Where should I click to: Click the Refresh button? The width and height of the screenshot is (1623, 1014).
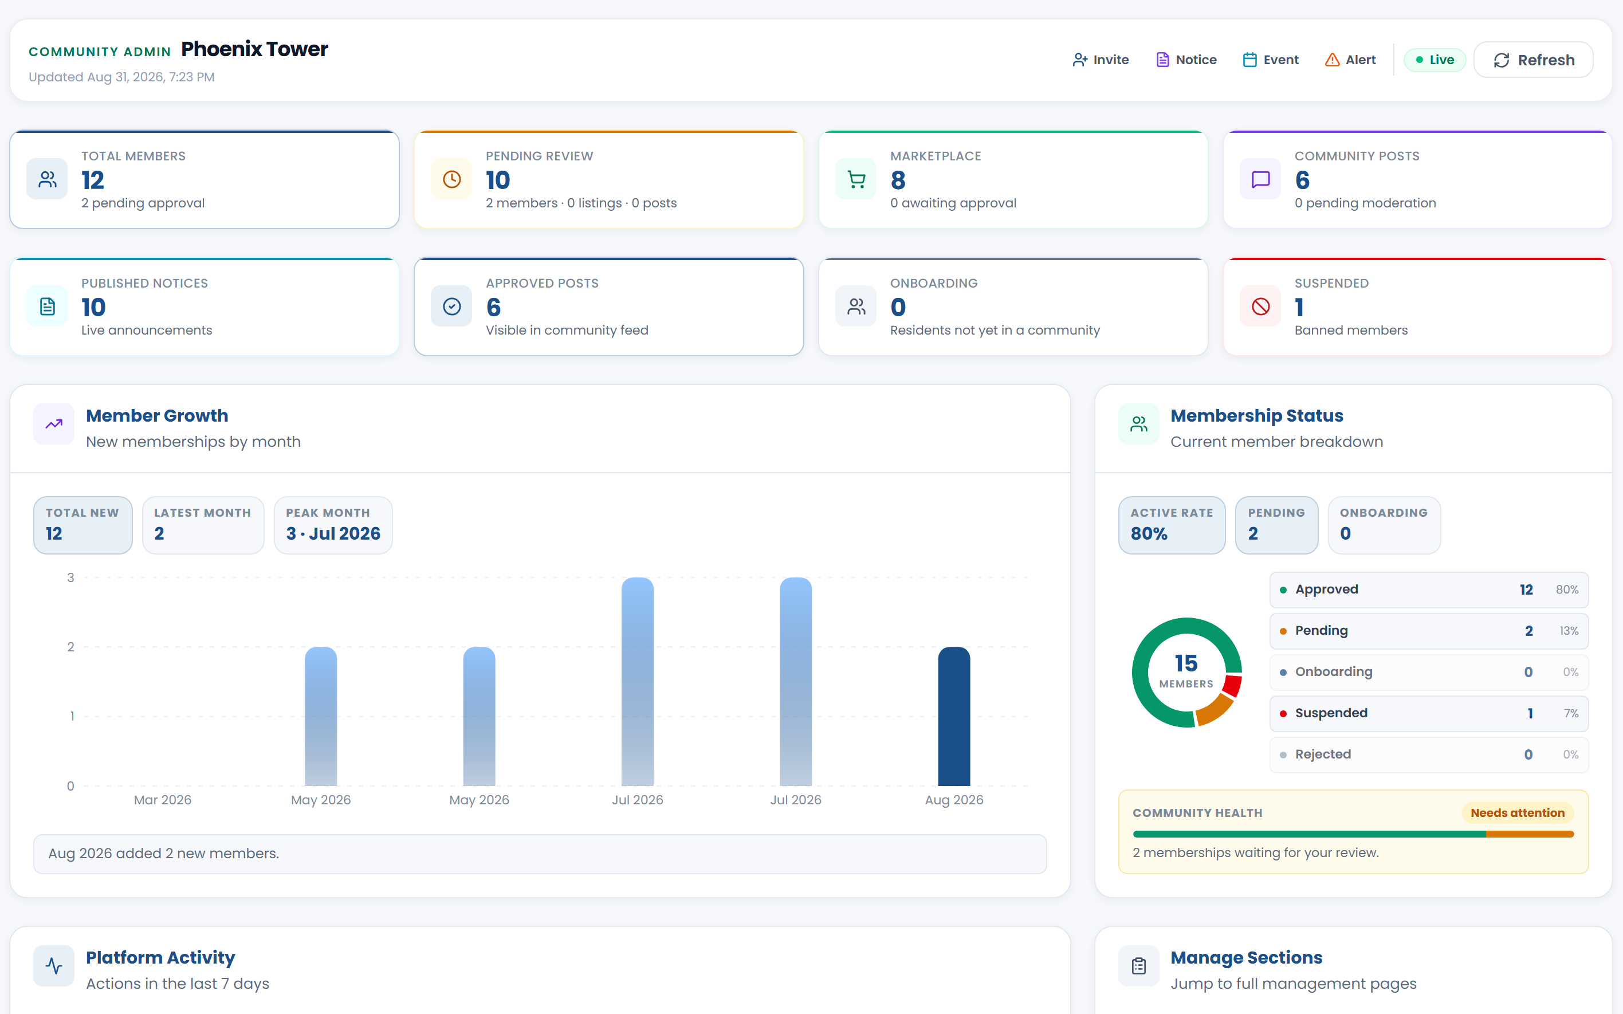coord(1533,60)
